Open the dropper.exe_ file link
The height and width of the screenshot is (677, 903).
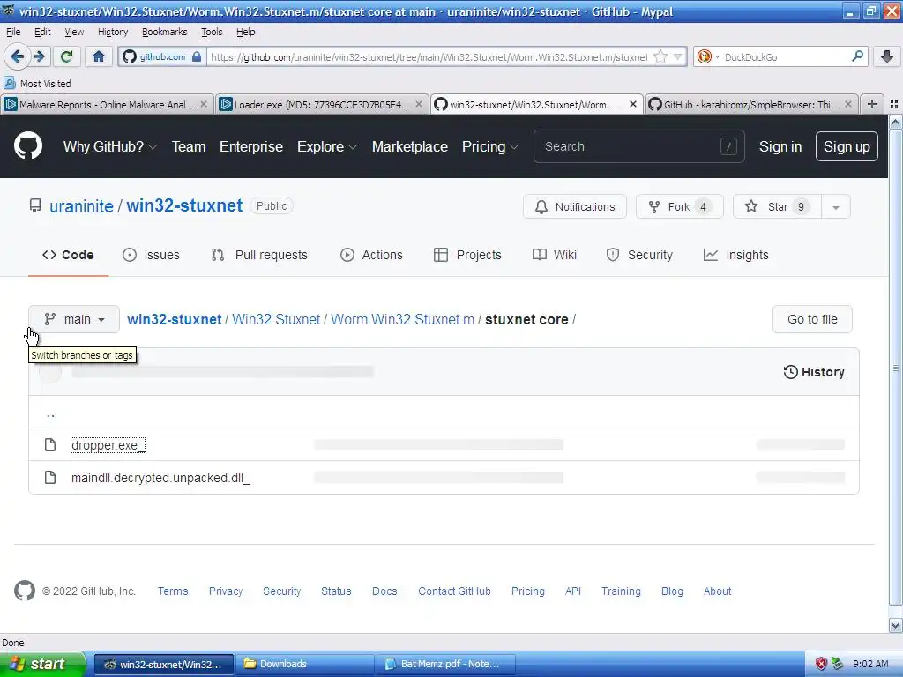tap(108, 445)
